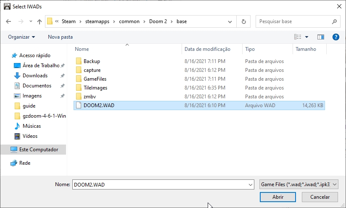This screenshot has height=208, width=346.
Task: Create a folder with Nova pasta
Action: (x=60, y=37)
